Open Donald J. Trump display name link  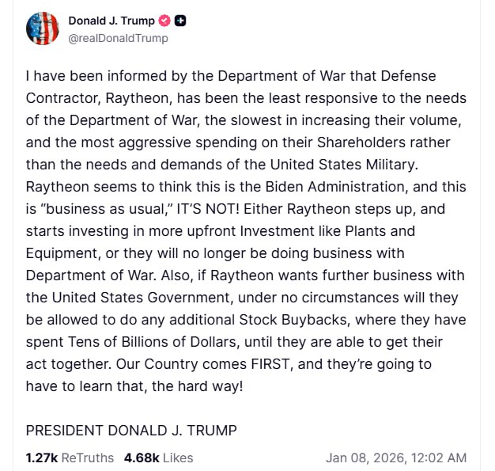coord(111,21)
